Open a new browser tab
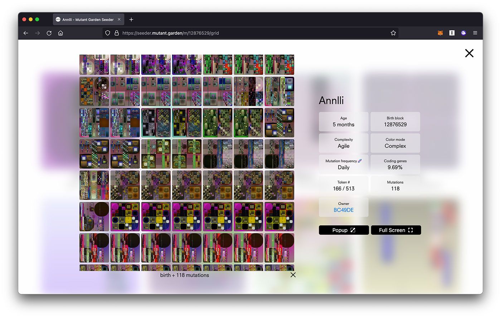Image resolution: width=501 pixels, height=318 pixels. tap(131, 20)
